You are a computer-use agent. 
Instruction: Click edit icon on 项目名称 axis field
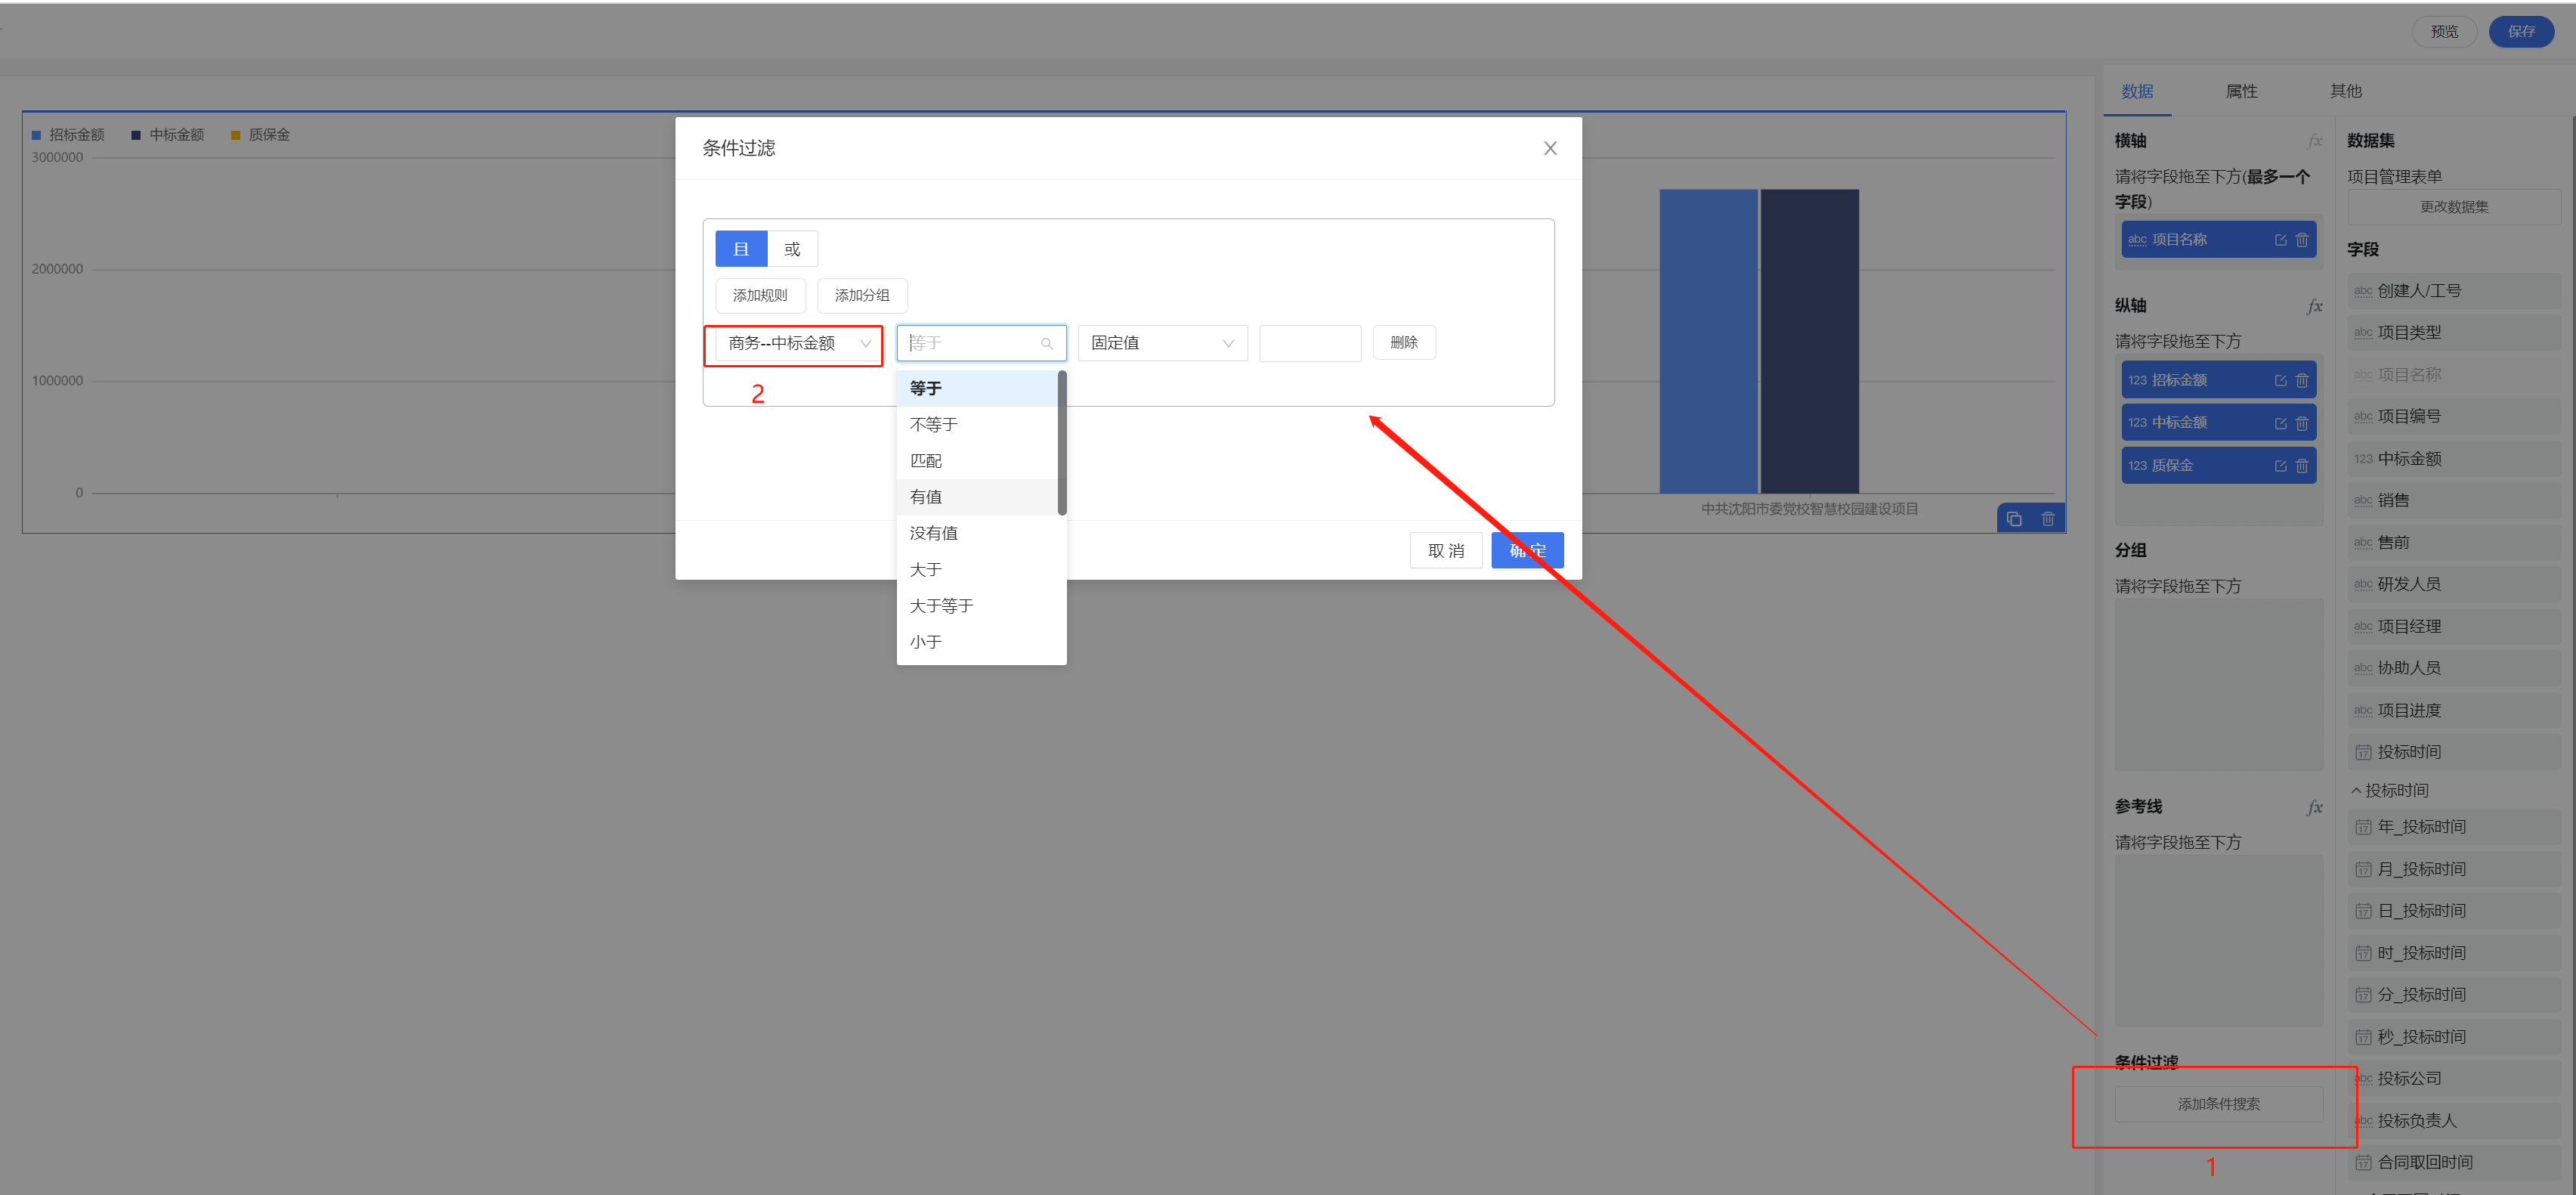2280,240
